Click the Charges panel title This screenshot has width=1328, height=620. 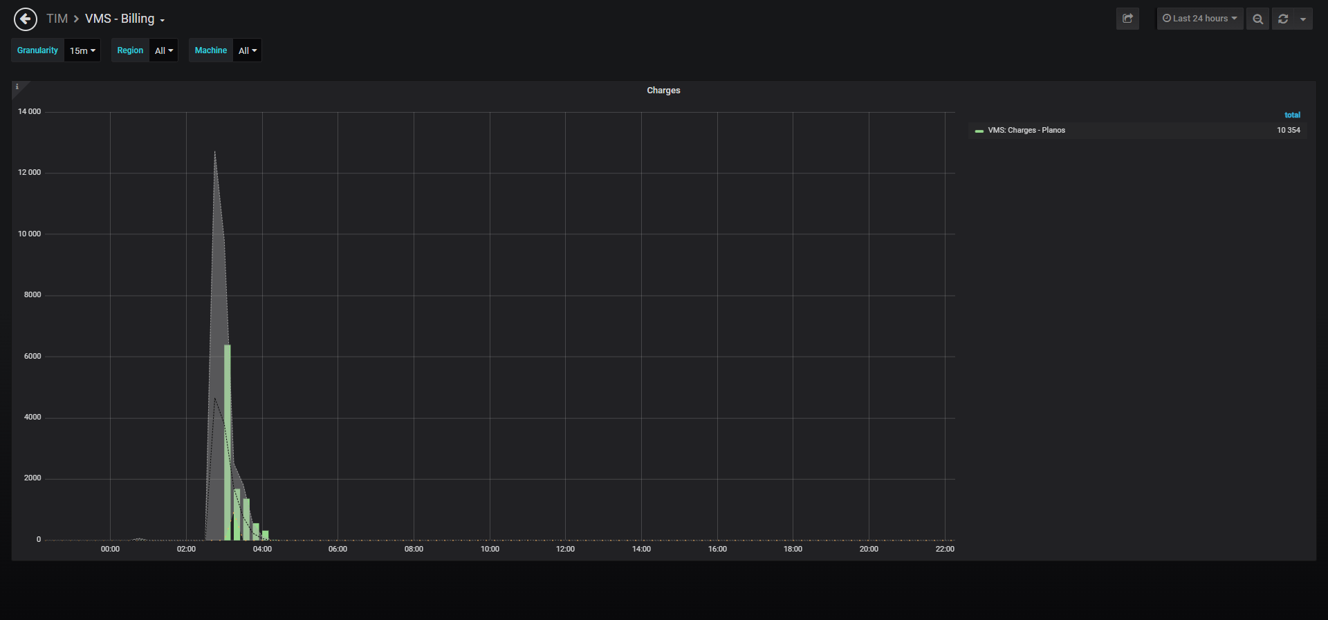click(x=663, y=91)
